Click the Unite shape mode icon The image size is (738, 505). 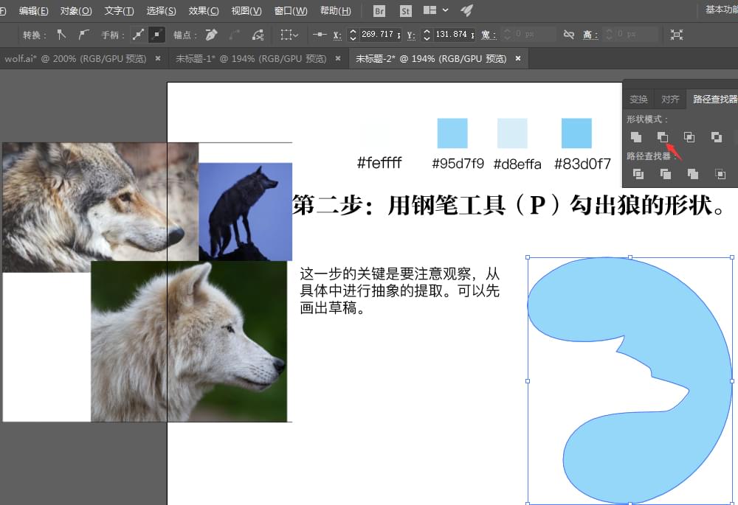click(636, 137)
